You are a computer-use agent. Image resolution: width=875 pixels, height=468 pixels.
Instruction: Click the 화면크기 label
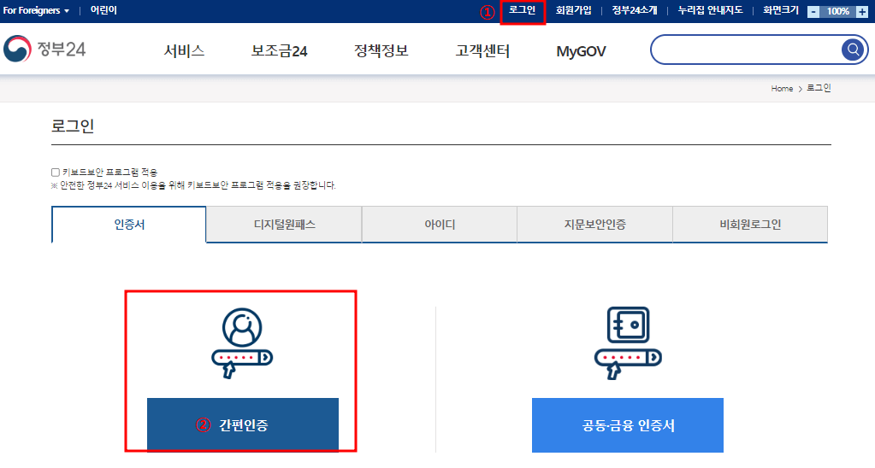click(781, 10)
